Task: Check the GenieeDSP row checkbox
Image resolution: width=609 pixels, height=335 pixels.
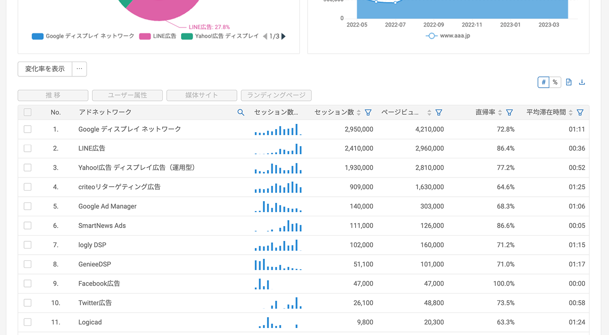Action: [27, 264]
